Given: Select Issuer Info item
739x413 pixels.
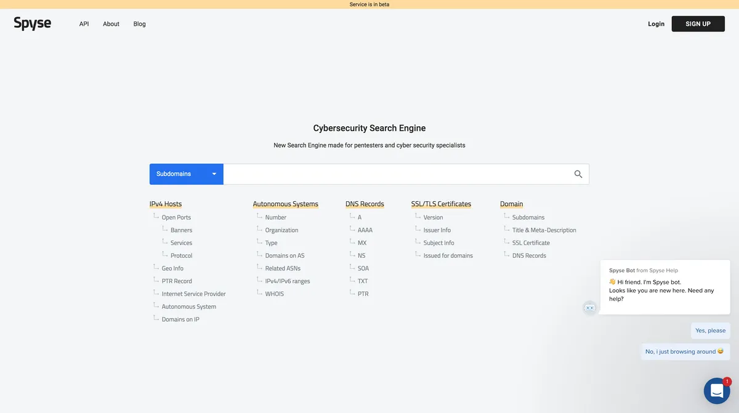Looking at the screenshot, I should pos(437,230).
